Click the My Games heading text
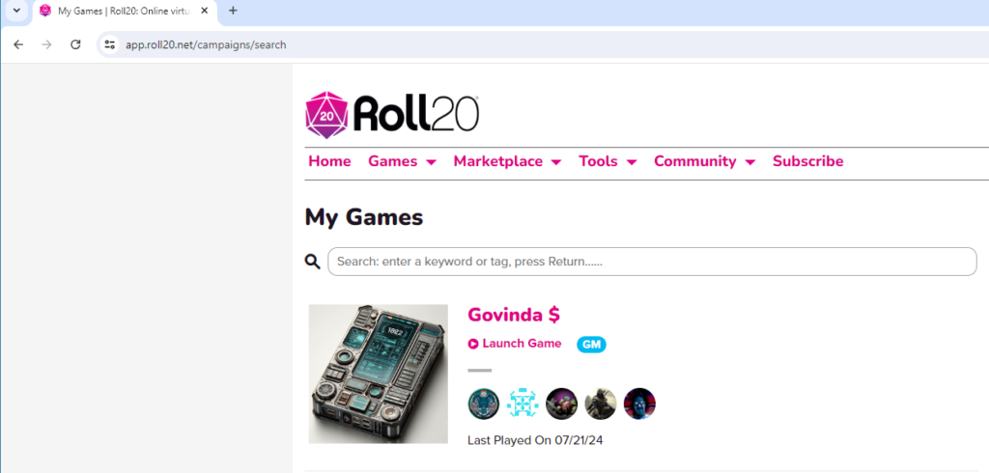Viewport: 989px width, 473px height. [364, 217]
